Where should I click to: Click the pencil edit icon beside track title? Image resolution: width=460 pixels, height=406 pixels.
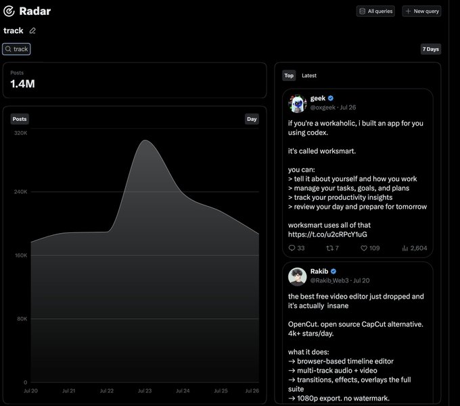click(x=32, y=31)
